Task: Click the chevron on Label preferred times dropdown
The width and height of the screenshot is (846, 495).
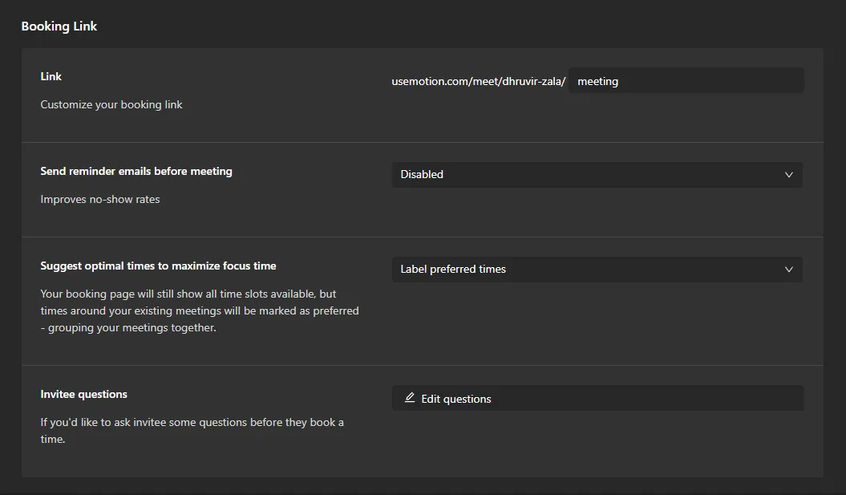Action: coord(789,270)
